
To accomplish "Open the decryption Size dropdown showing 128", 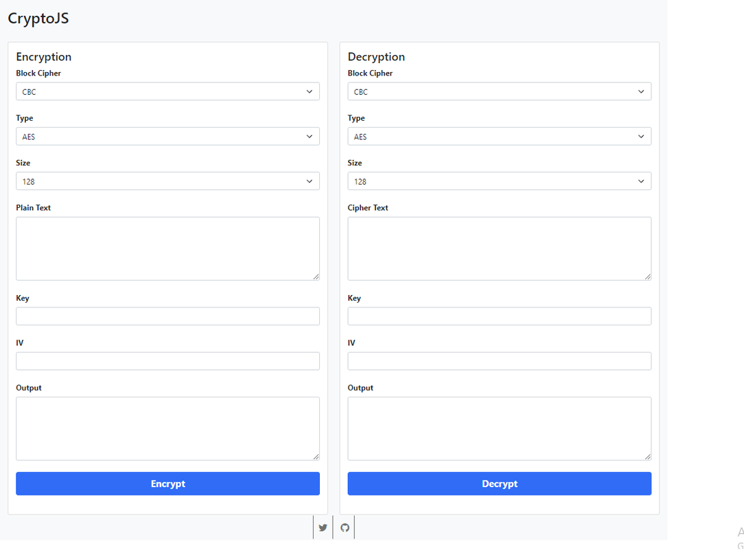I will pos(499,180).
